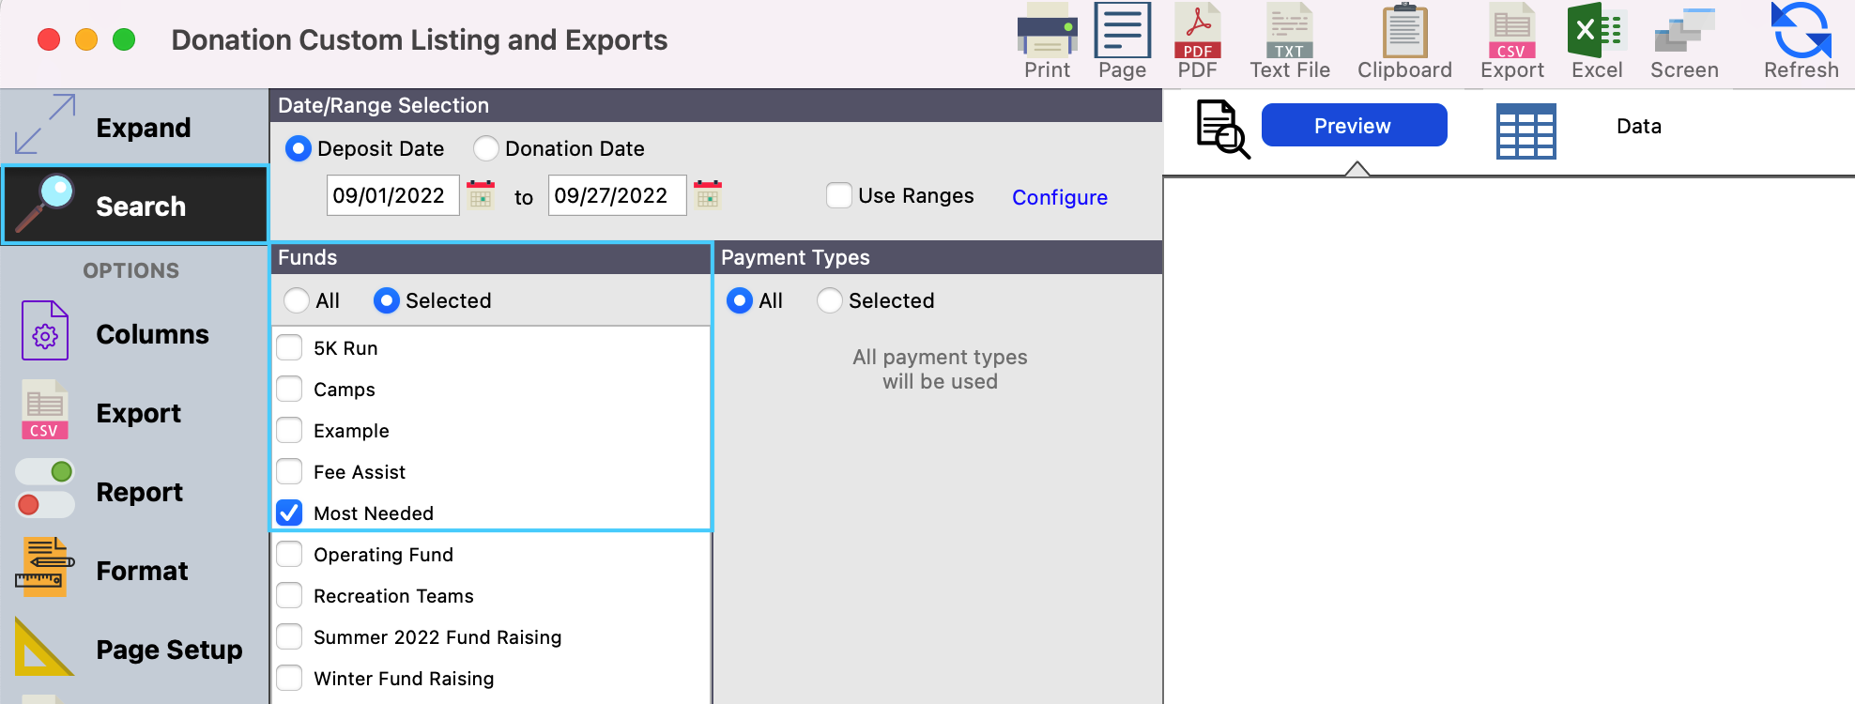Viewport: 1855px width, 704px height.
Task: Export output as PDF
Action: pyautogui.click(x=1197, y=41)
